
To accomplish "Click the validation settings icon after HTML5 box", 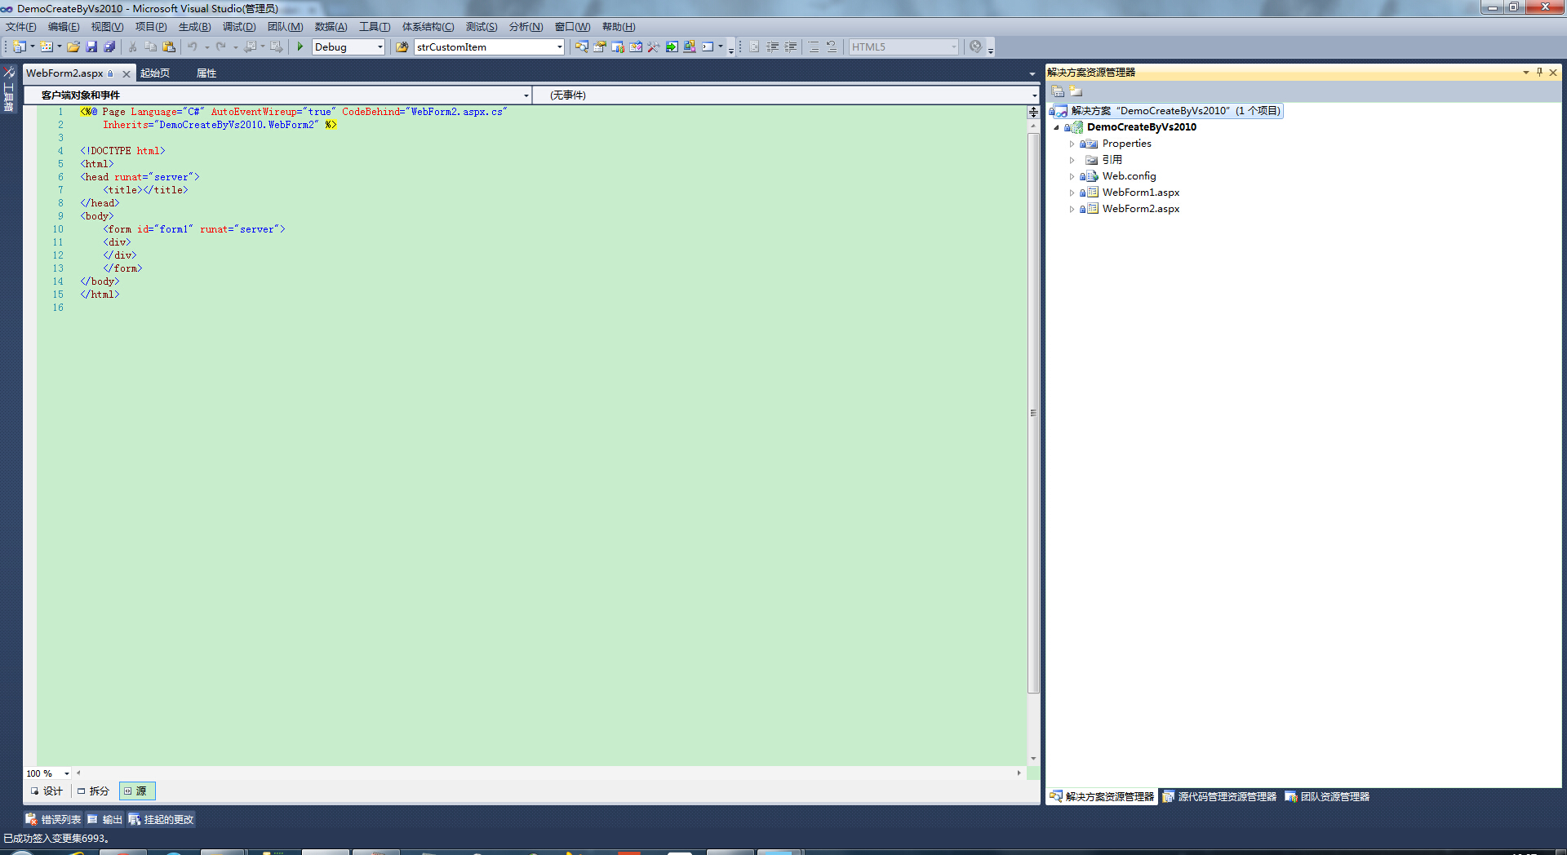I will coord(975,47).
